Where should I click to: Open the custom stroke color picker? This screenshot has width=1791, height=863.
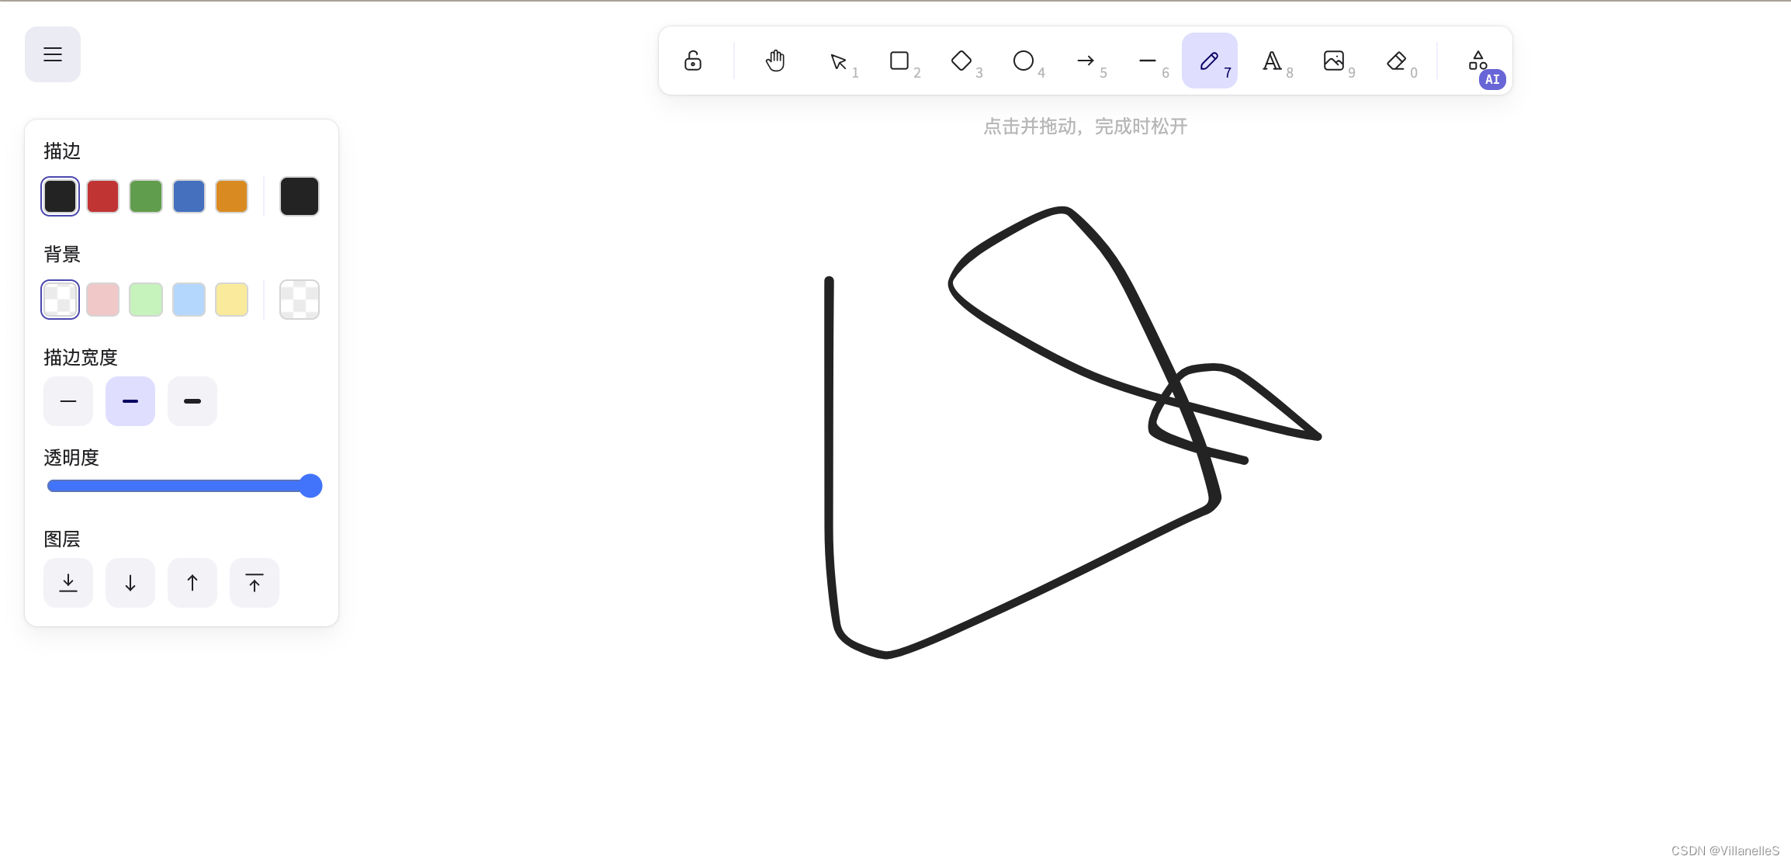[300, 196]
